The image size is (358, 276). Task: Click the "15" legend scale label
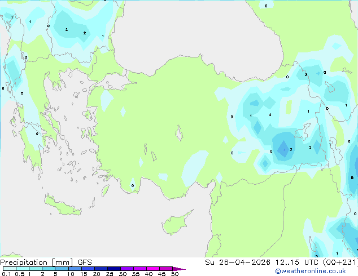(84, 274)
